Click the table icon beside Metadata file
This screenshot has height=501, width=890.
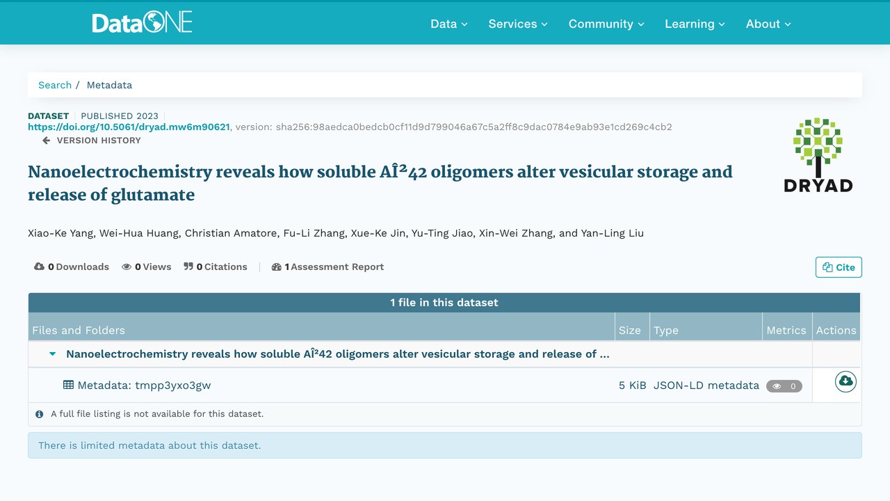(x=68, y=385)
